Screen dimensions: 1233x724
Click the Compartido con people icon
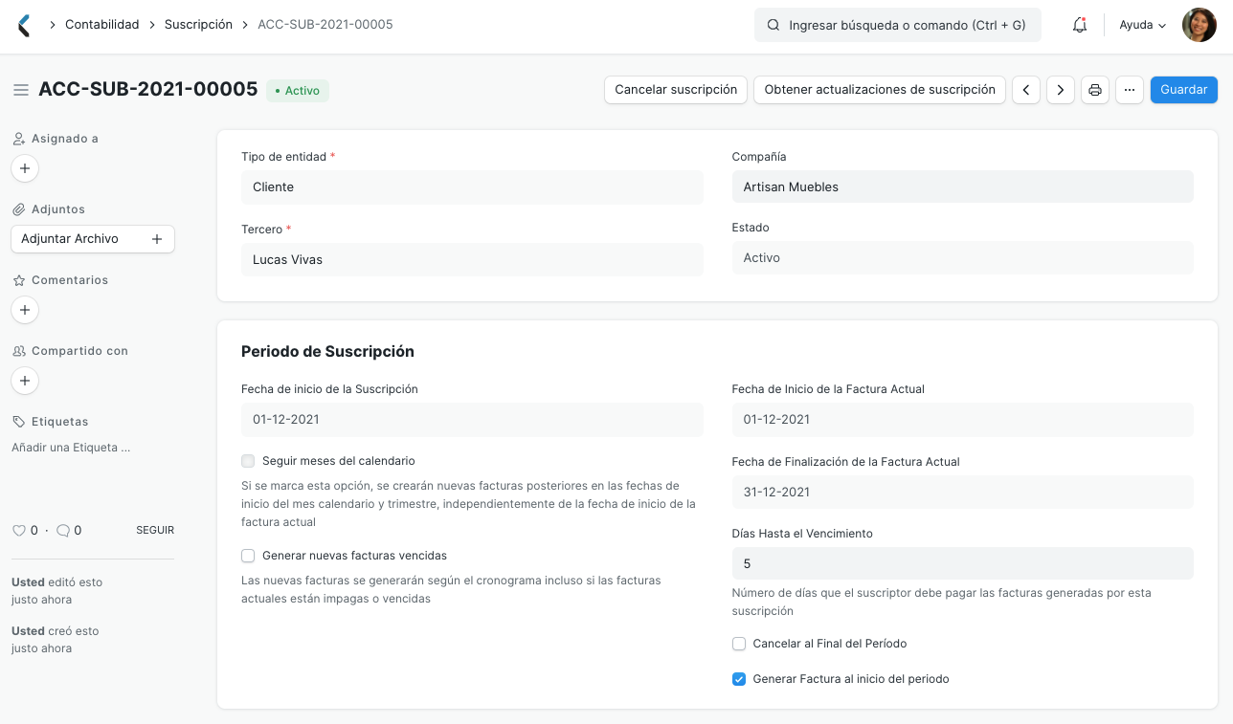(x=19, y=351)
